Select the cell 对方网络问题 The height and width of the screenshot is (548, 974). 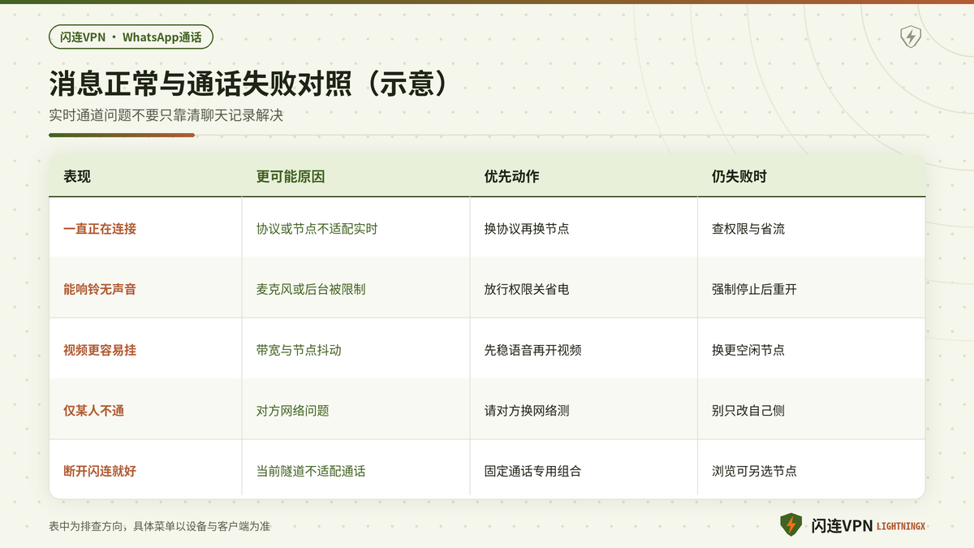(x=356, y=410)
